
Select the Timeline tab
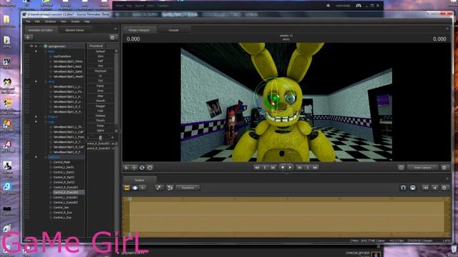click(140, 181)
